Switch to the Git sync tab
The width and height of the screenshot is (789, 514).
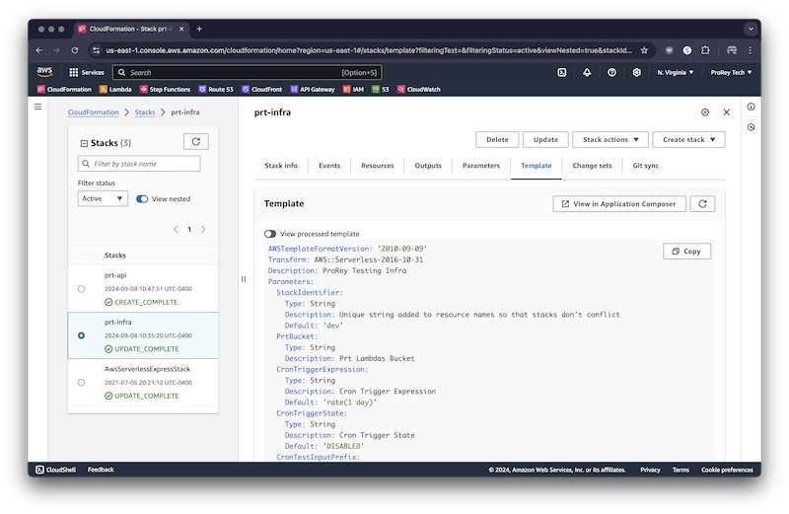(x=646, y=166)
